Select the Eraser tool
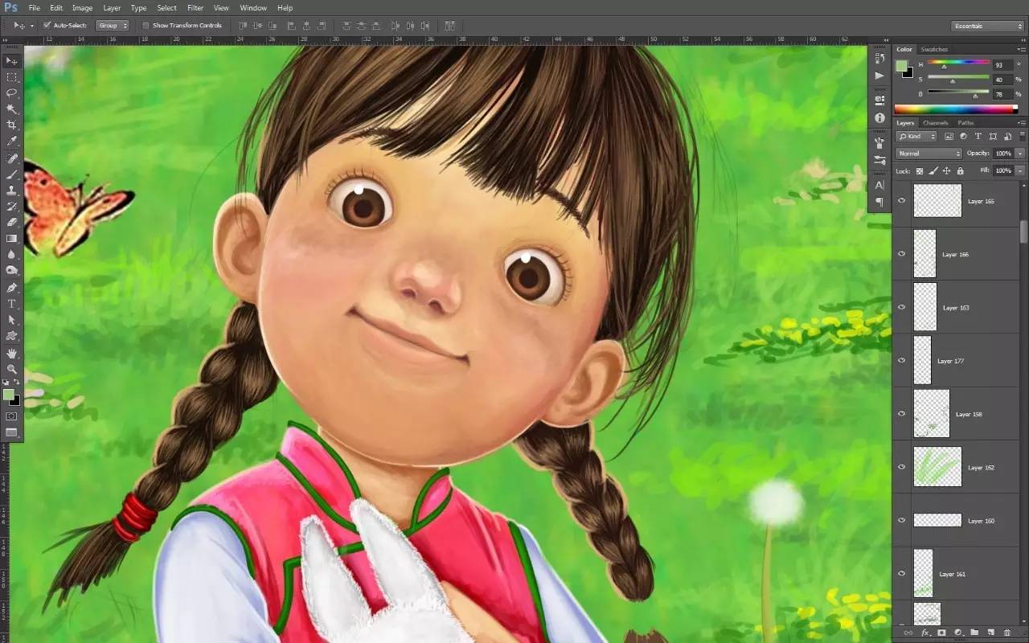Viewport: 1029px width, 643px height. pos(12,223)
